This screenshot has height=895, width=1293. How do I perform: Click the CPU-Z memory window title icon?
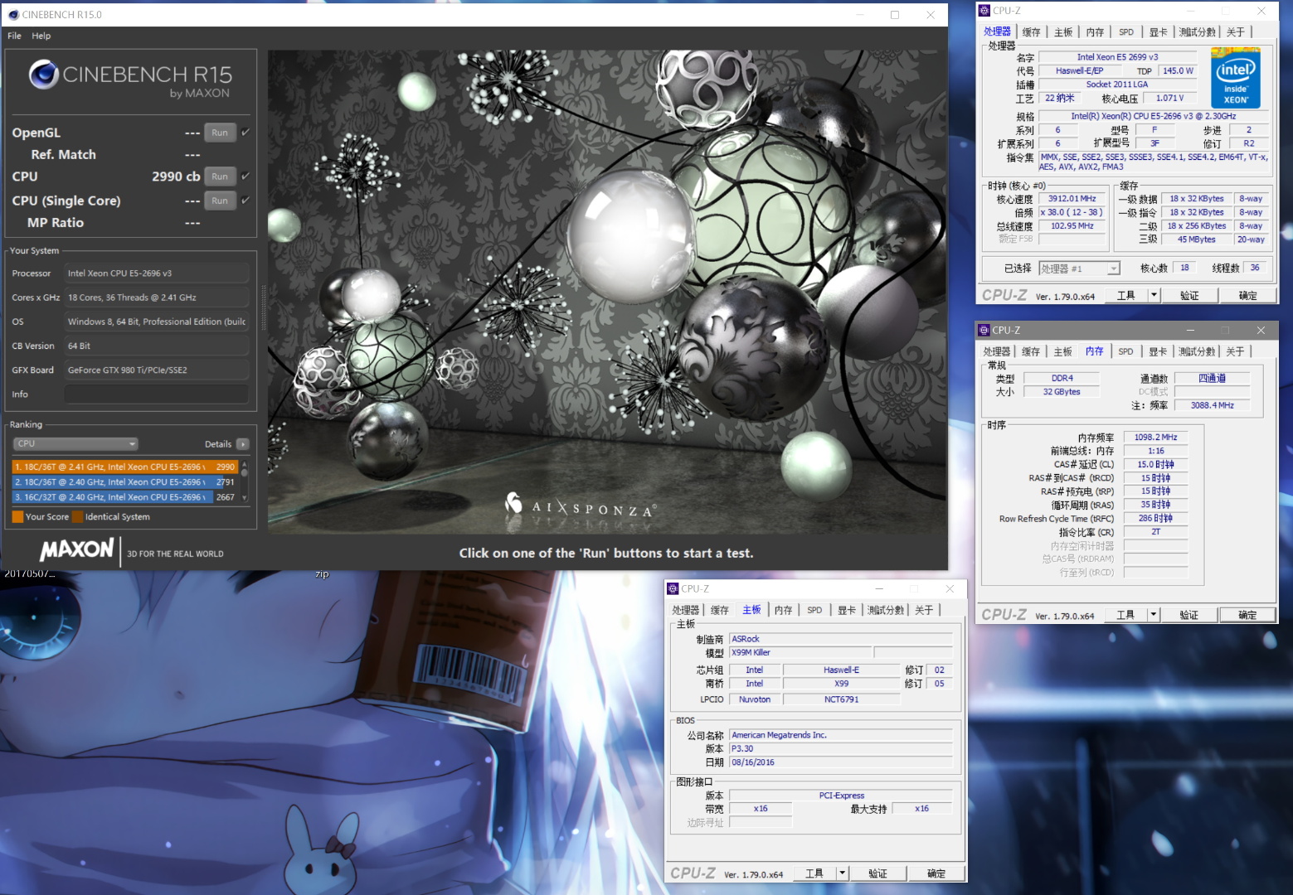[x=984, y=330]
